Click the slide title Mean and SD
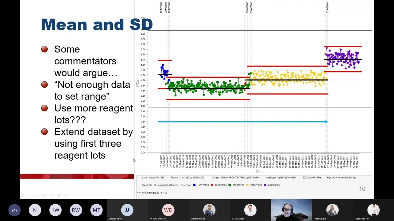394x221 pixels. coord(97,24)
